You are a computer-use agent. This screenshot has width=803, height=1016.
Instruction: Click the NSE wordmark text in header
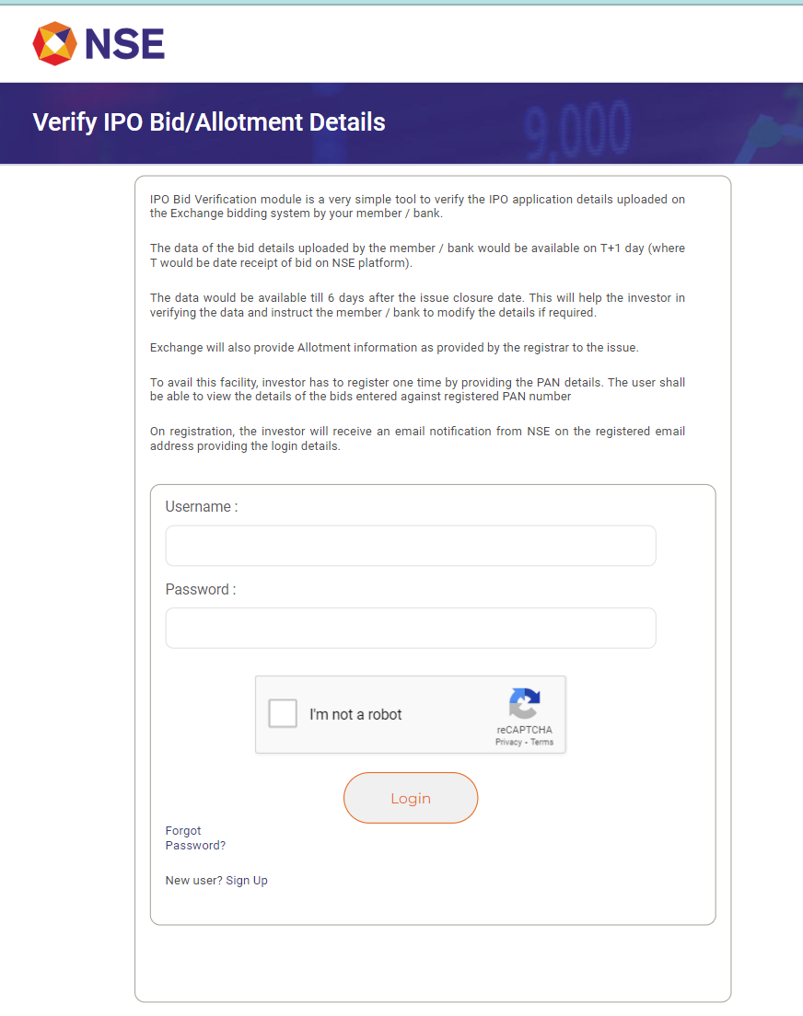pyautogui.click(x=124, y=44)
